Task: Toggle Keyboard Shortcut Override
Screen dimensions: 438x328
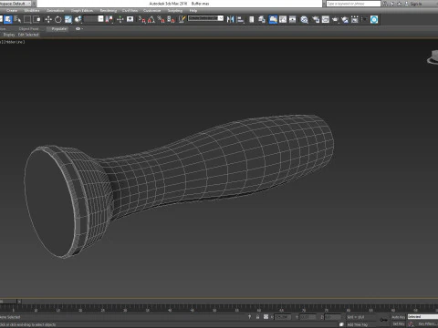Action: click(130, 19)
